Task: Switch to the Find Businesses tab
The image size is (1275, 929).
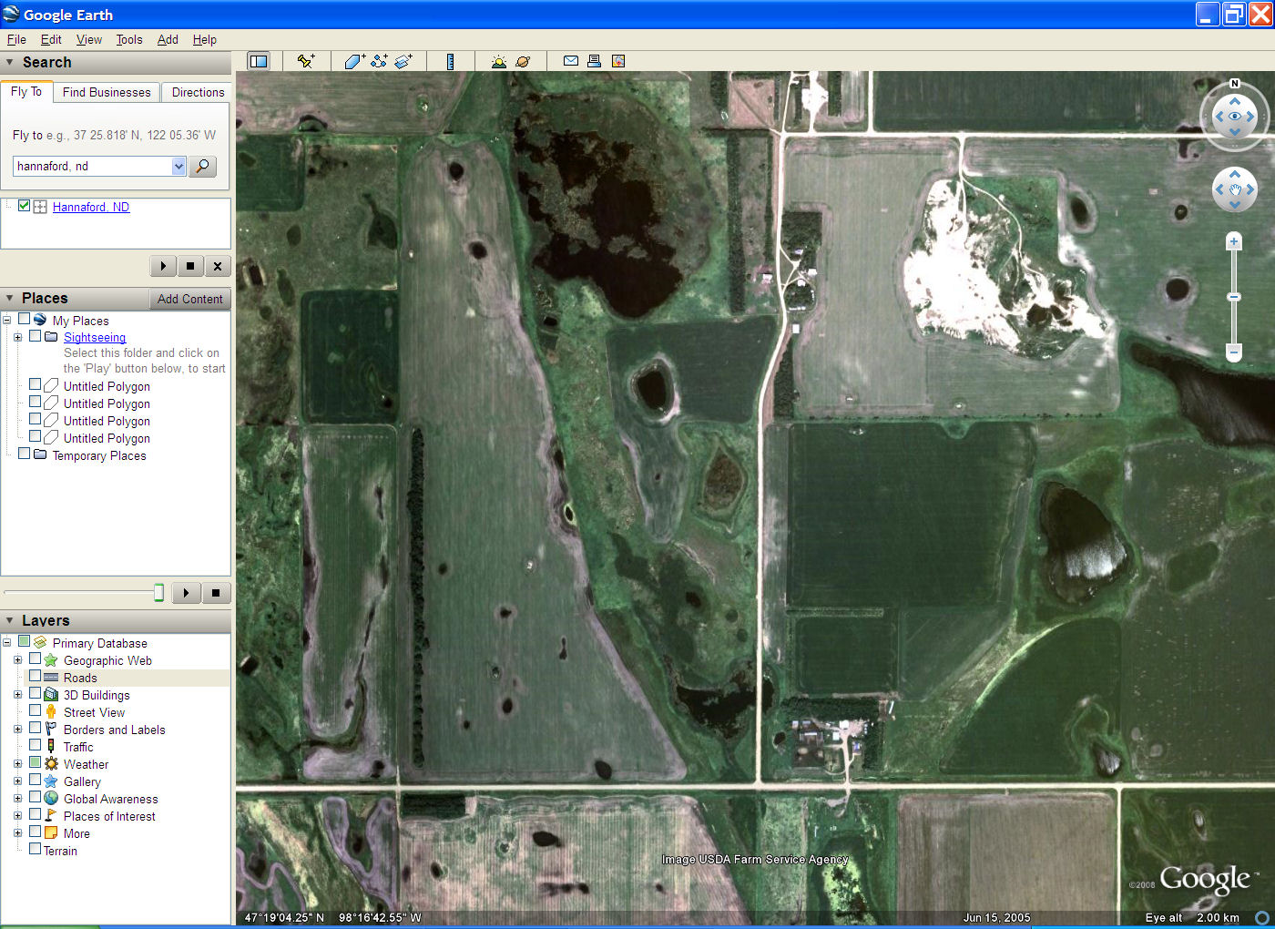Action: (107, 92)
